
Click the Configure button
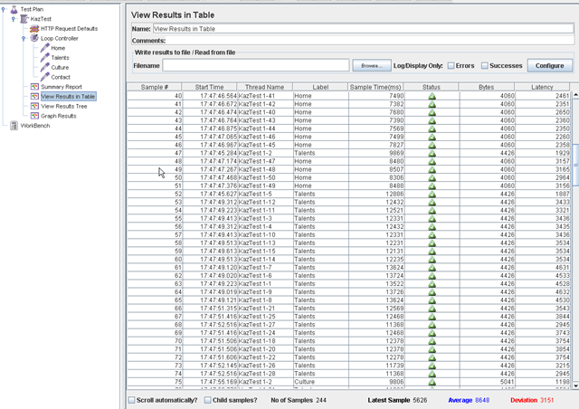tap(549, 65)
